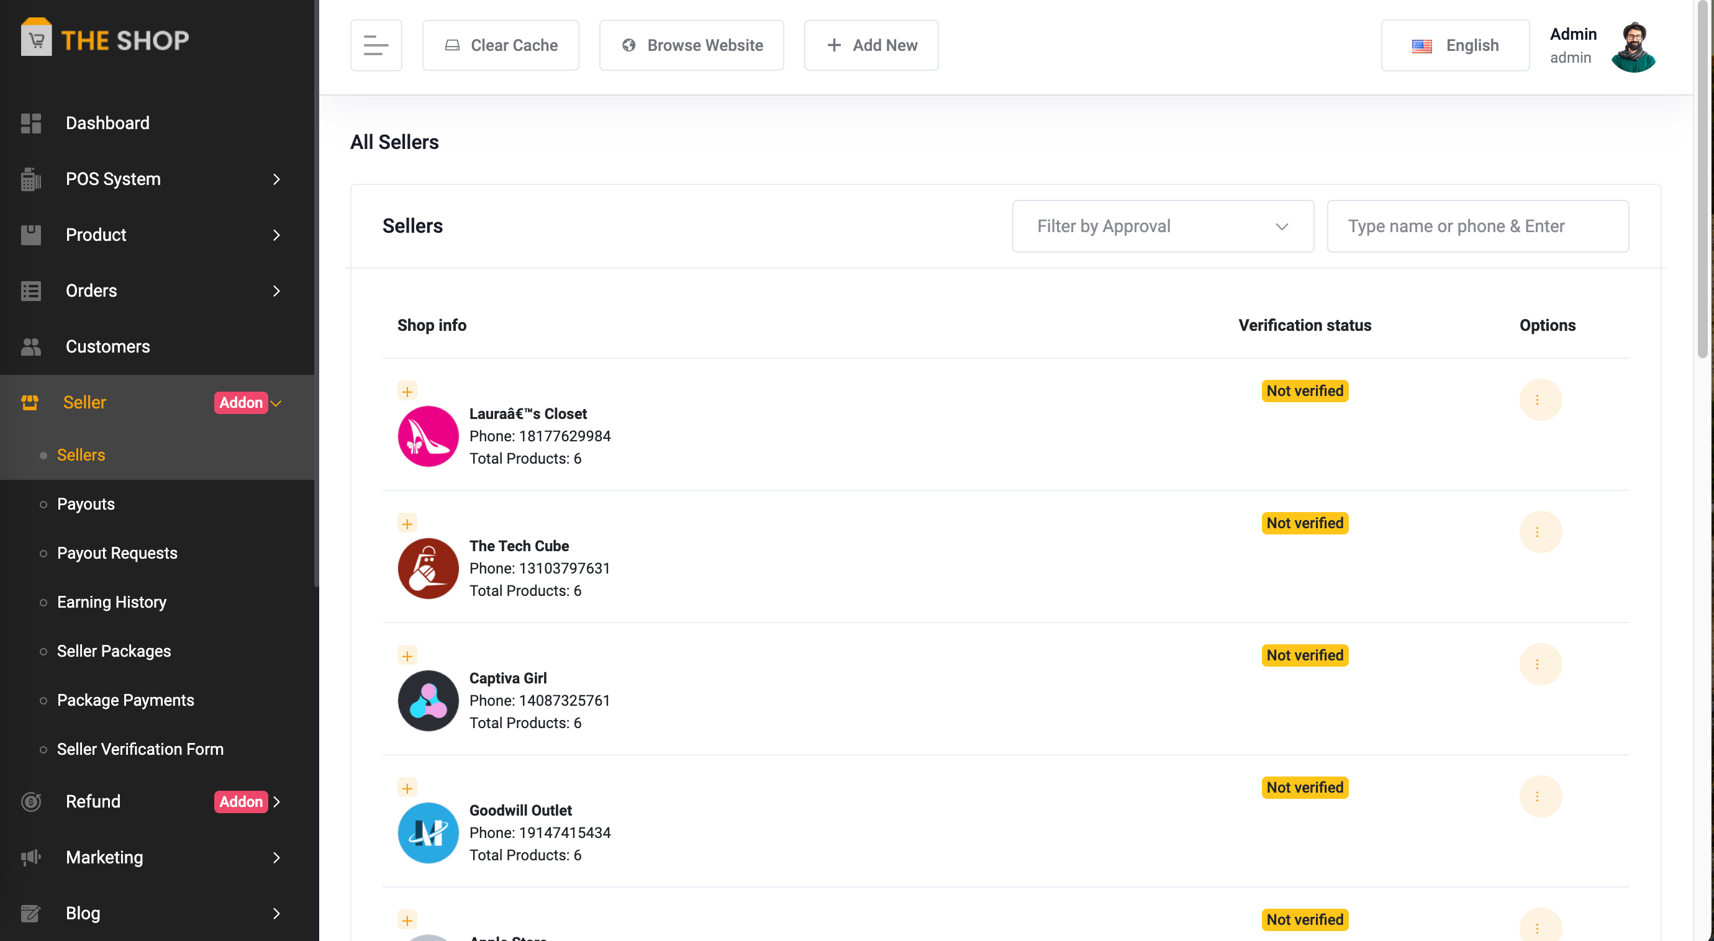Click Not verified badge for Goodwill Outlet

point(1304,788)
